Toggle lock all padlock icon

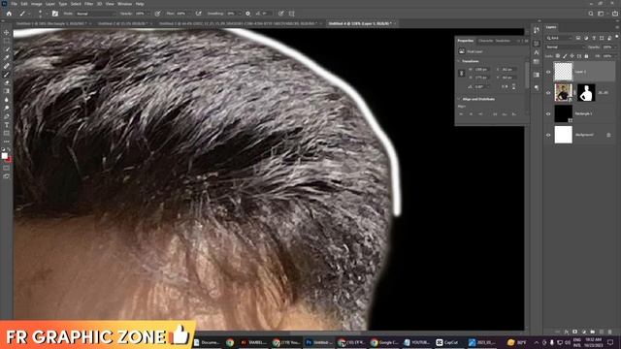[x=586, y=56]
